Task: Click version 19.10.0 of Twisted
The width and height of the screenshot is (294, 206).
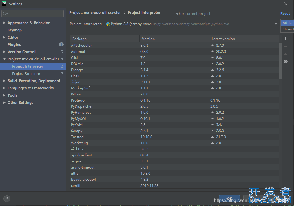Action: pos(147,137)
